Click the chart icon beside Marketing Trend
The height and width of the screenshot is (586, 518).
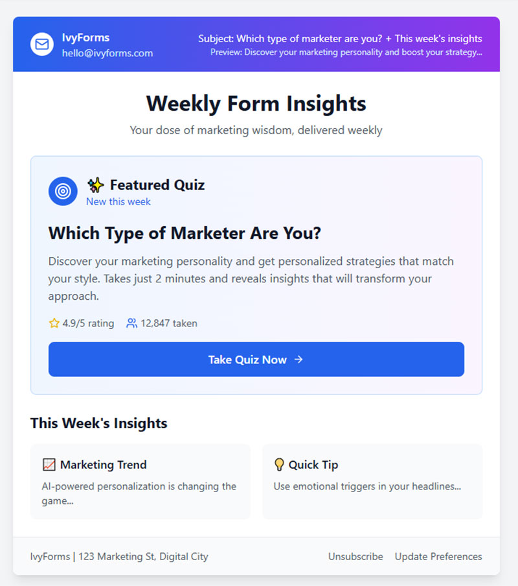click(x=49, y=464)
